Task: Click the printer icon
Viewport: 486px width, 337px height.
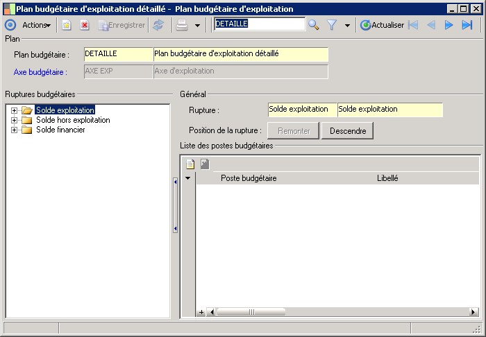Action: click(x=182, y=25)
